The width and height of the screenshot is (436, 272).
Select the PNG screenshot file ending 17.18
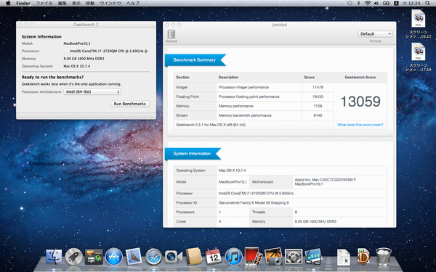[x=419, y=57]
